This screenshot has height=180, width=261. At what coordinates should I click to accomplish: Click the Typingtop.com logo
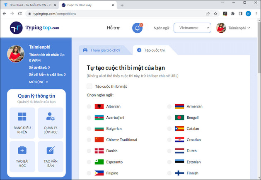click(x=35, y=28)
